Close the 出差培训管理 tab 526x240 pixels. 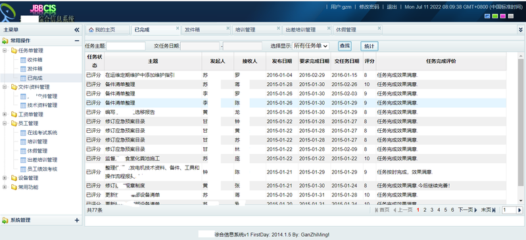coord(328,28)
